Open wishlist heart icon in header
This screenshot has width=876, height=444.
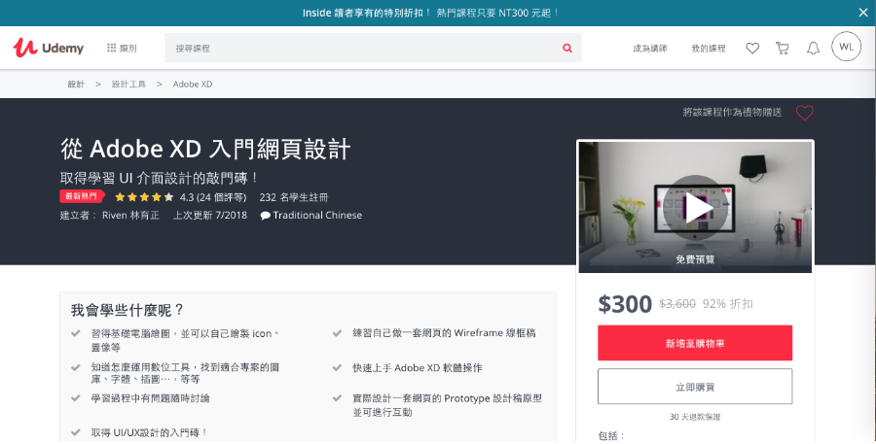(752, 49)
